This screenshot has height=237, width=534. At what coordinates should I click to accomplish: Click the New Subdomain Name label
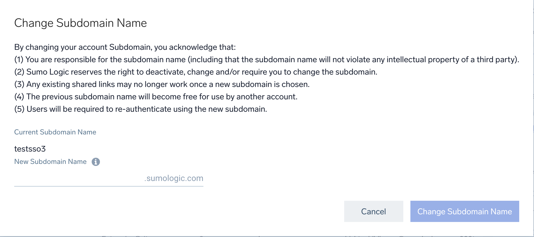tap(50, 162)
